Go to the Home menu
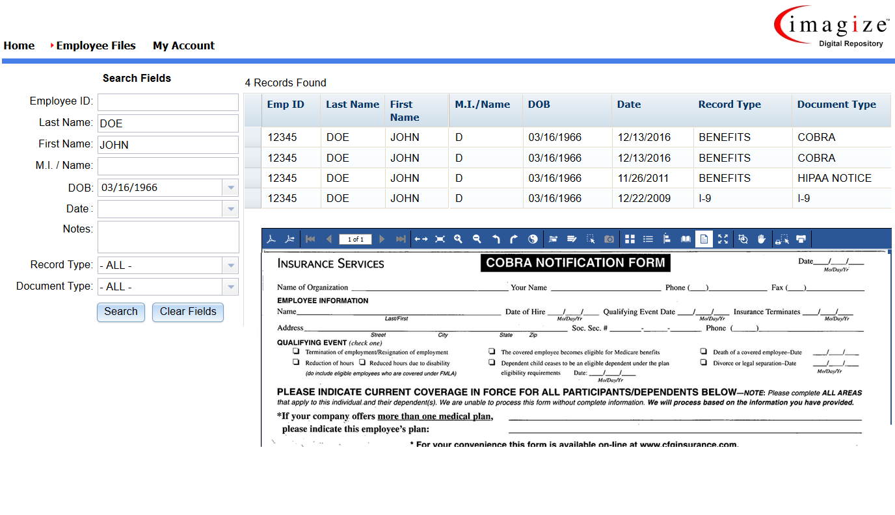Image resolution: width=895 pixels, height=515 pixels. click(x=19, y=45)
